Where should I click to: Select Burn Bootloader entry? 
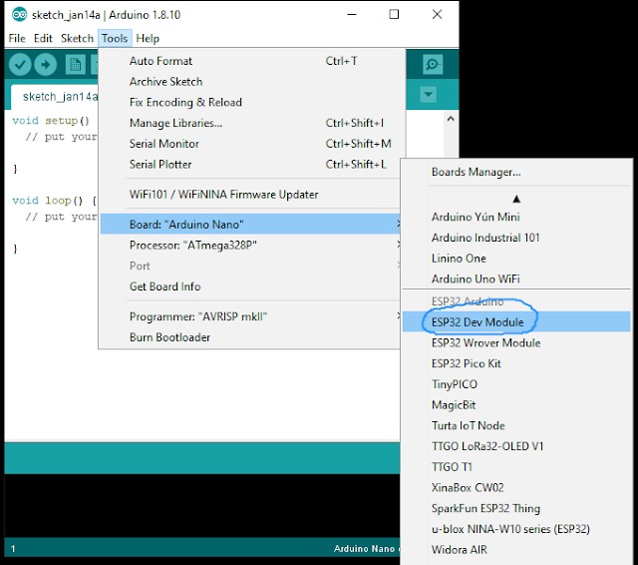[252, 337]
